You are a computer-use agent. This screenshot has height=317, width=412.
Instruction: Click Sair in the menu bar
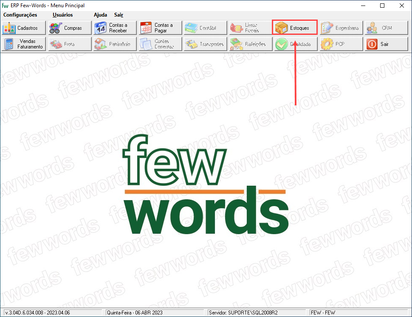pyautogui.click(x=119, y=15)
